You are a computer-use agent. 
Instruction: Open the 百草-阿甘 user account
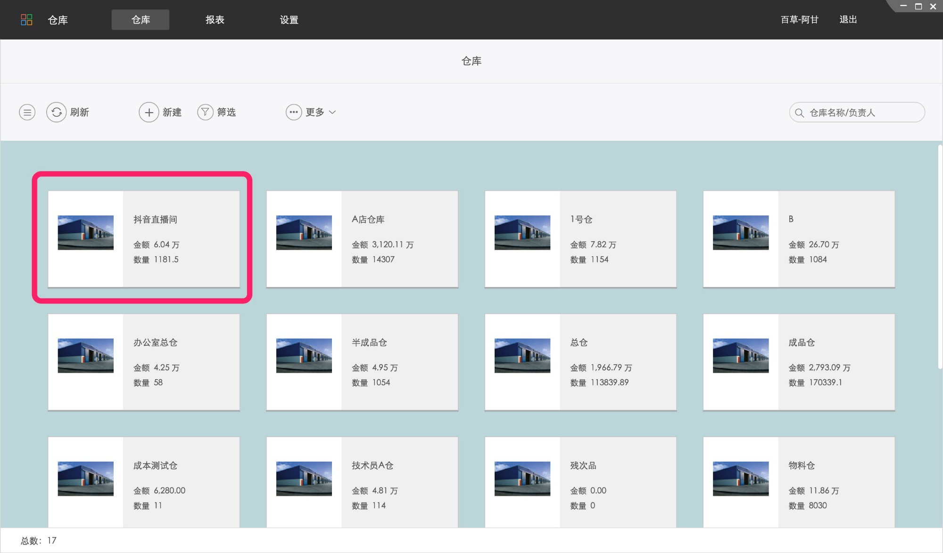point(800,20)
